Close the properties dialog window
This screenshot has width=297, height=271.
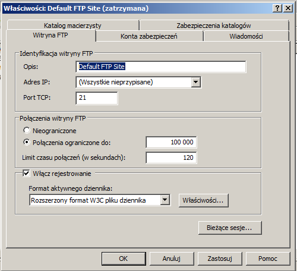click(288, 8)
